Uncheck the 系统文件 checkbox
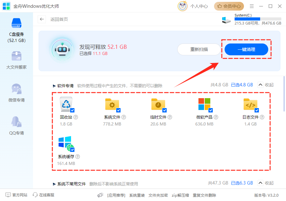The width and height of the screenshot is (286, 201). tap(118, 110)
